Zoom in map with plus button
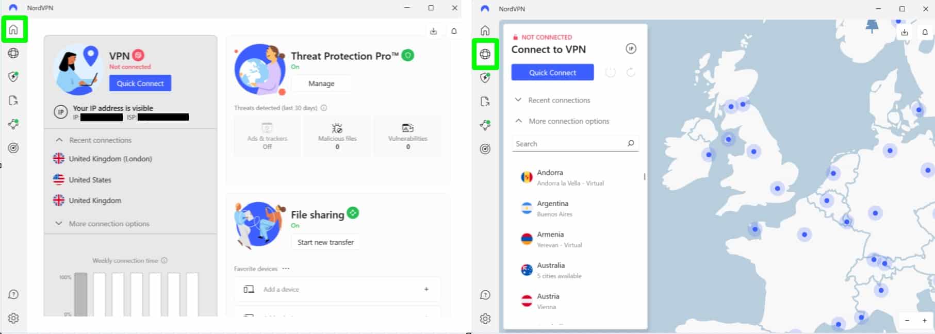This screenshot has height=334, width=935. click(x=925, y=320)
